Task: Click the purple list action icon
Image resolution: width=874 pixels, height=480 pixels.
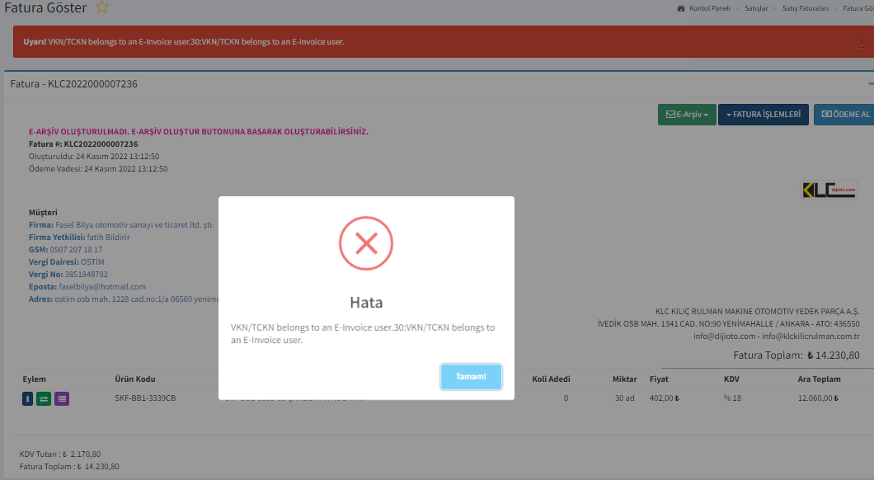Action: [x=62, y=398]
